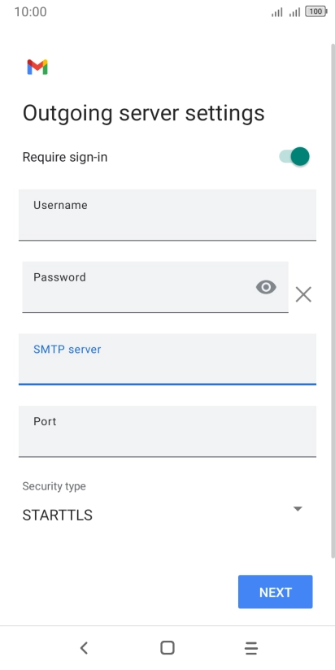Focus the Password field
This screenshot has width=335, height=670.
pos(155,287)
